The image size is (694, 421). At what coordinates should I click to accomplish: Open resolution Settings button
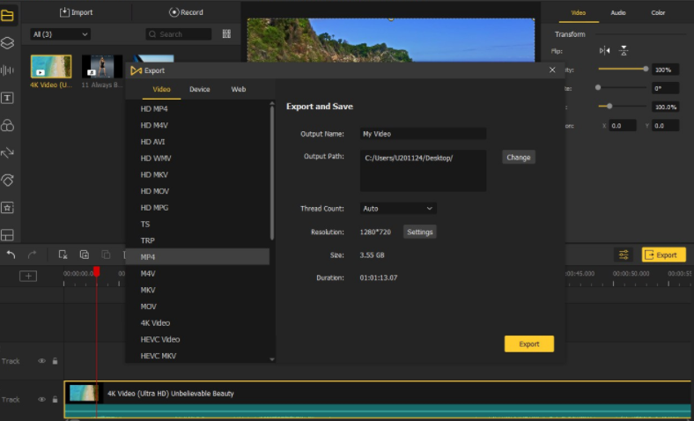coord(419,232)
